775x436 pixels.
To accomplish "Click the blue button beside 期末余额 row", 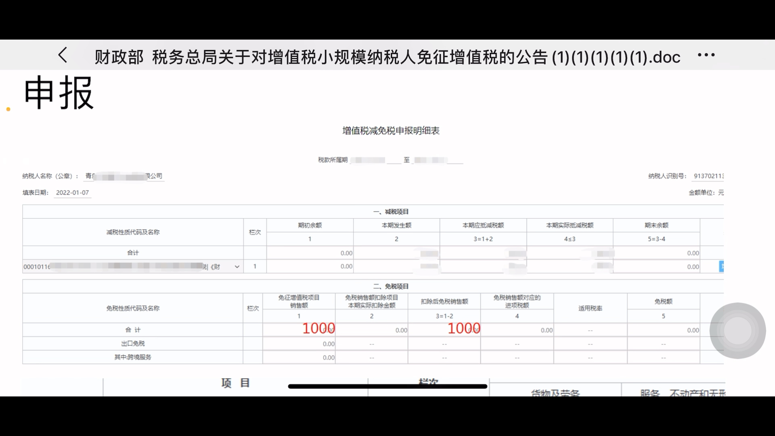I will click(721, 266).
